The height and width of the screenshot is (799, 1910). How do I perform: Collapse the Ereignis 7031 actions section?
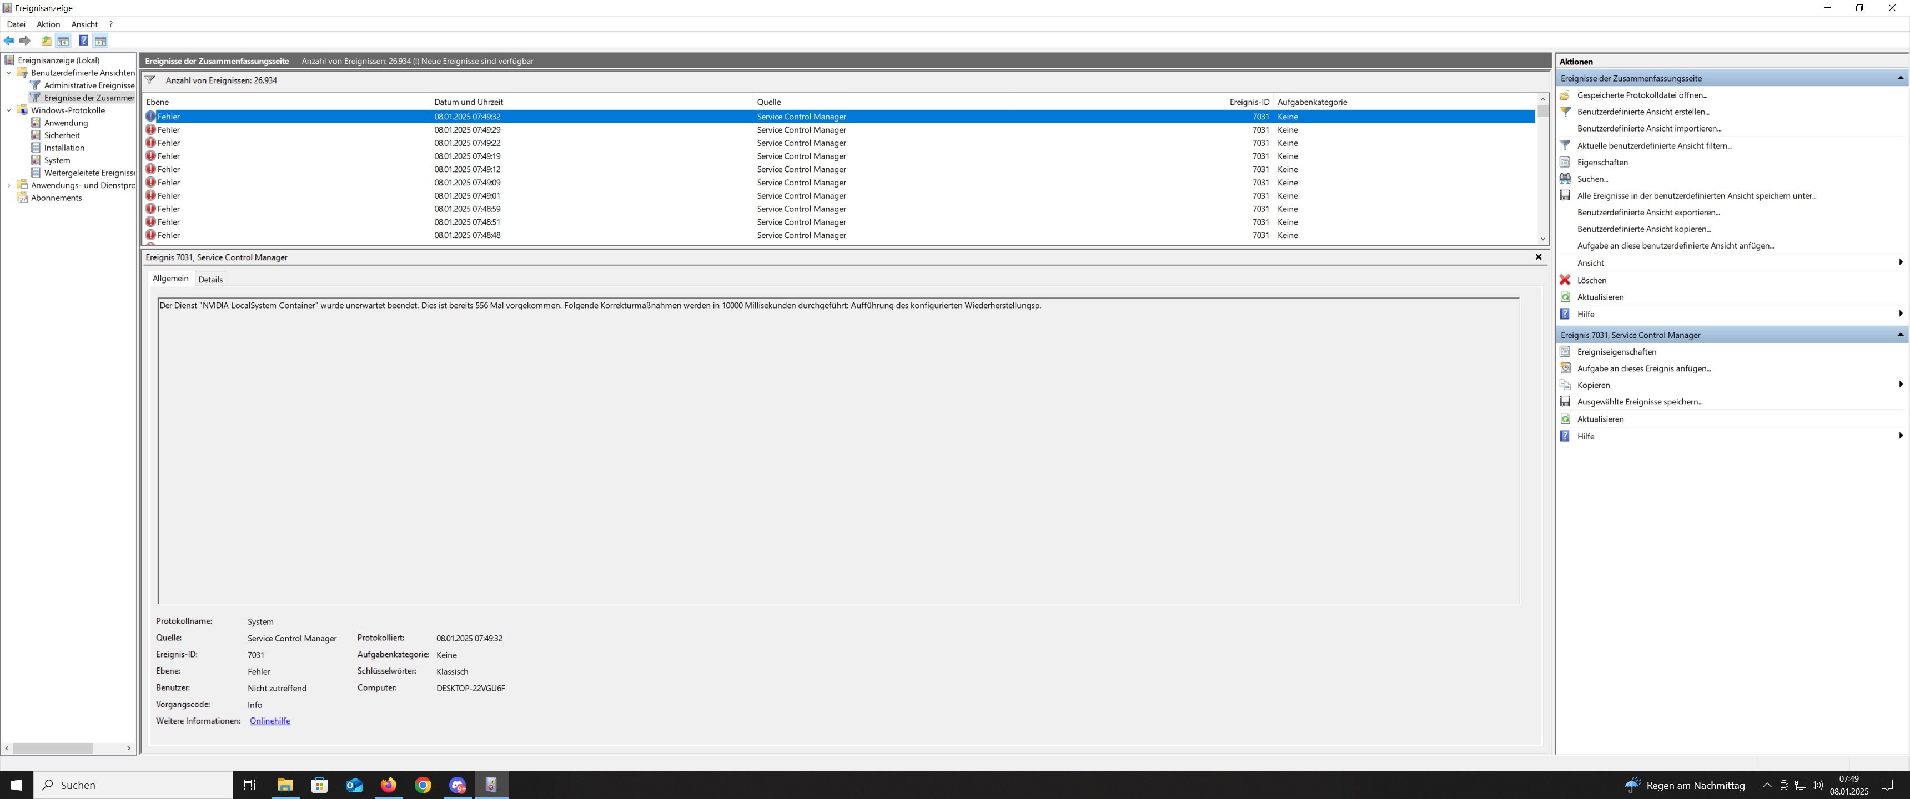pyautogui.click(x=1899, y=335)
